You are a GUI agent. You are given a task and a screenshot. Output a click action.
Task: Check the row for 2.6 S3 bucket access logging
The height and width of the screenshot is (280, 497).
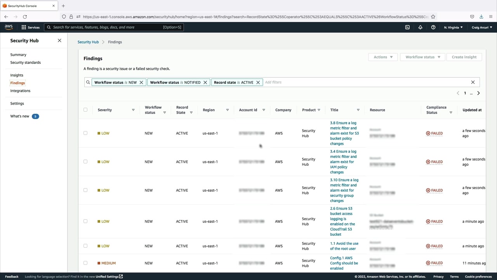pos(85,221)
